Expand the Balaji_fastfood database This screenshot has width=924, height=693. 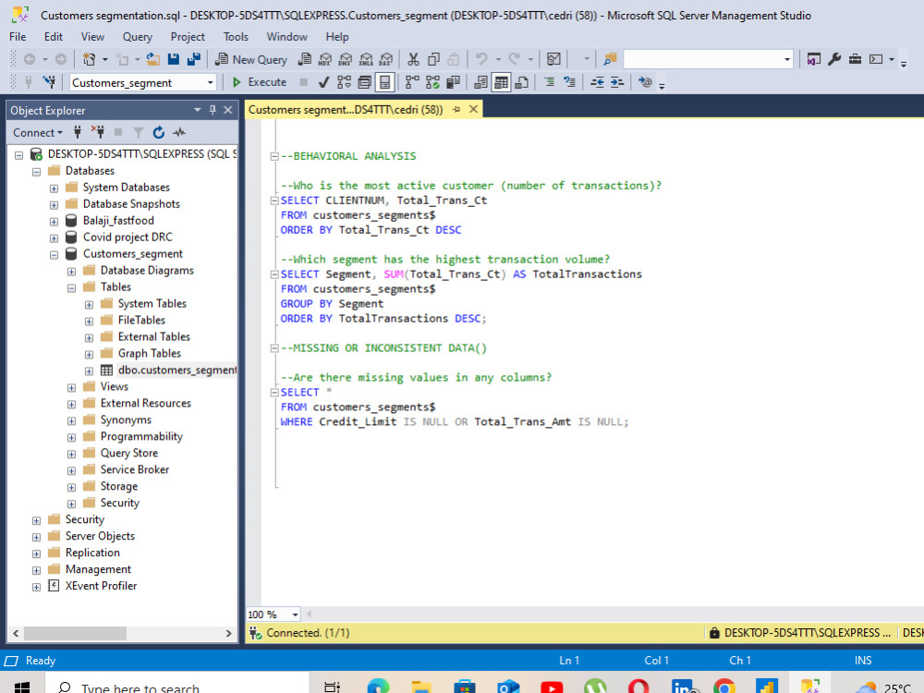(54, 222)
